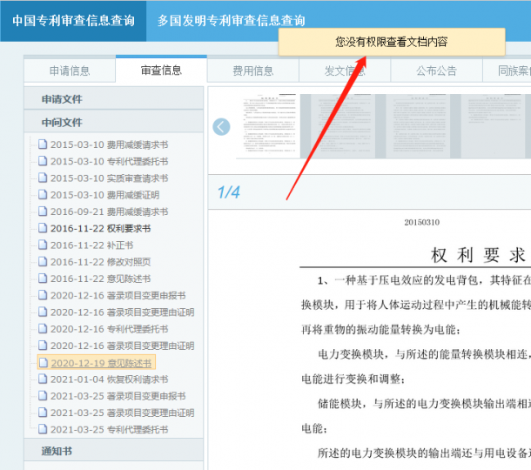Select the third page thumbnail
531x470 pixels.
pyautogui.click(x=418, y=125)
